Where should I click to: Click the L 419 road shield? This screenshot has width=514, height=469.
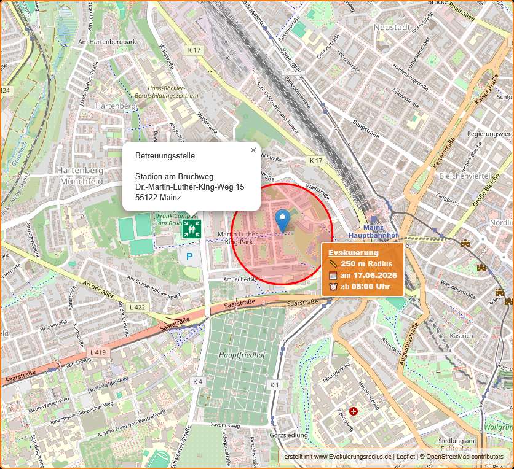pyautogui.click(x=98, y=352)
